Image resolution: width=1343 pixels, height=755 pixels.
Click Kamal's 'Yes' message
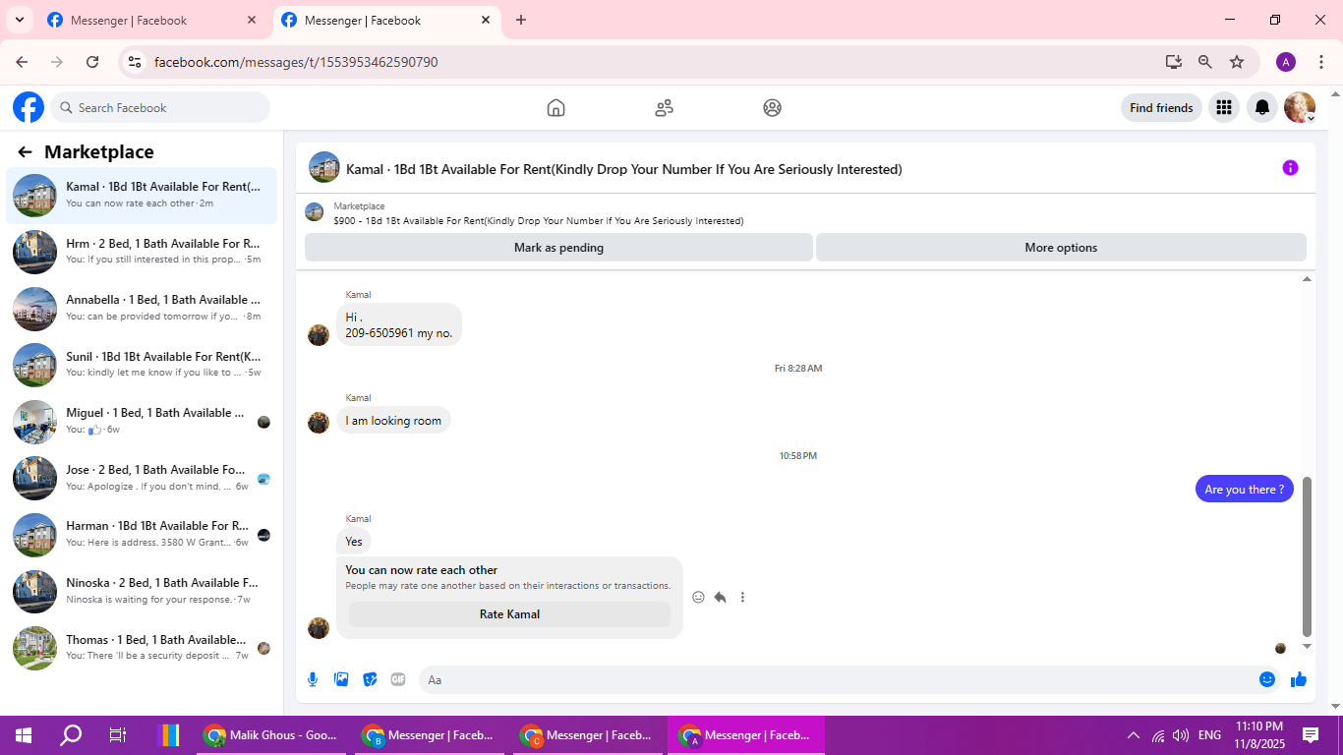[x=354, y=542]
